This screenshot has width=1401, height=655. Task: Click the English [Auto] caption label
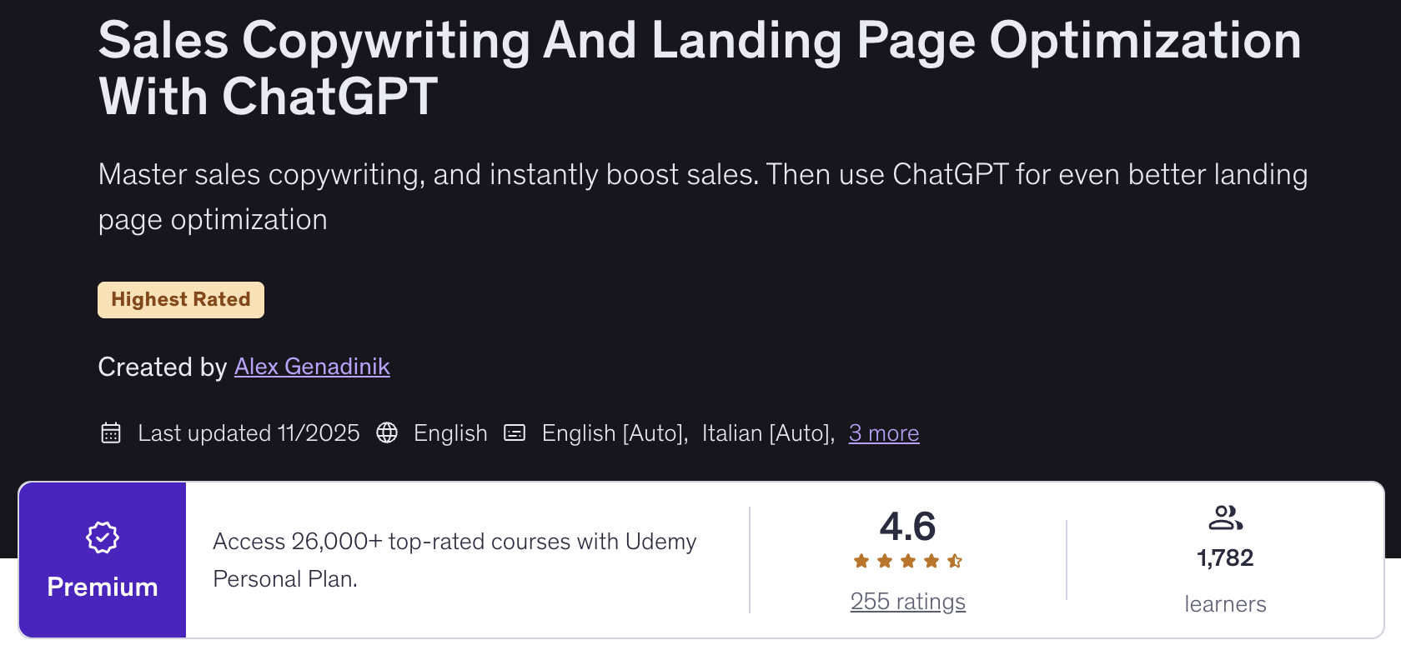(615, 433)
